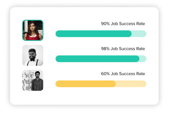Click the rounded end of the 98% green fill
The width and height of the screenshot is (170, 114).
137,59
